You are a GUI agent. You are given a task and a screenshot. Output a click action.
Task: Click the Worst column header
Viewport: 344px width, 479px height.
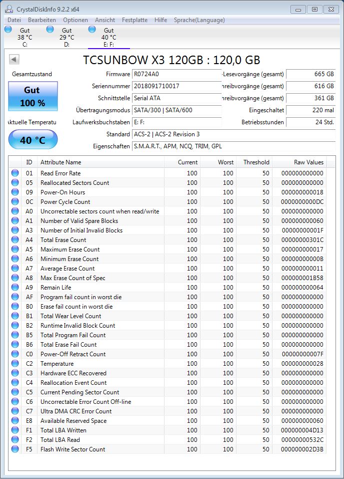coord(218,162)
